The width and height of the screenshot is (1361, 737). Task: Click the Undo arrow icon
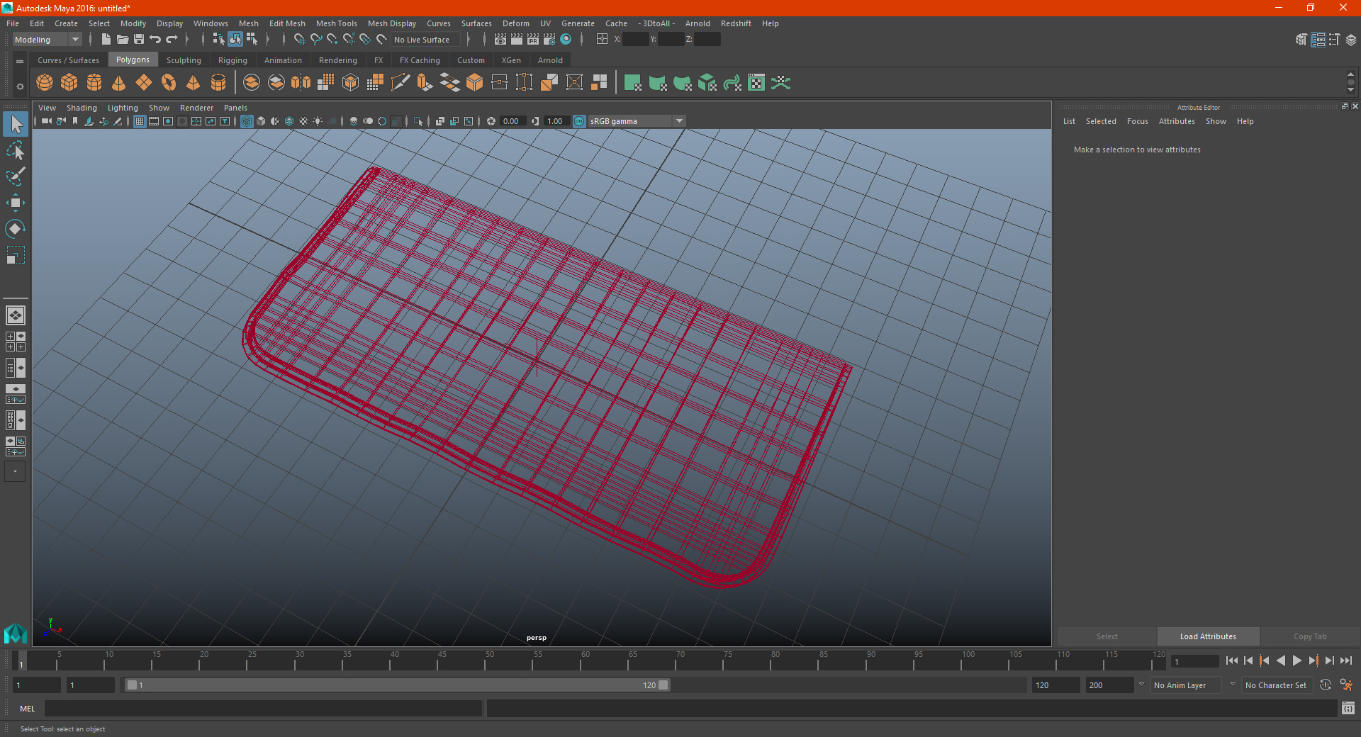coord(155,39)
